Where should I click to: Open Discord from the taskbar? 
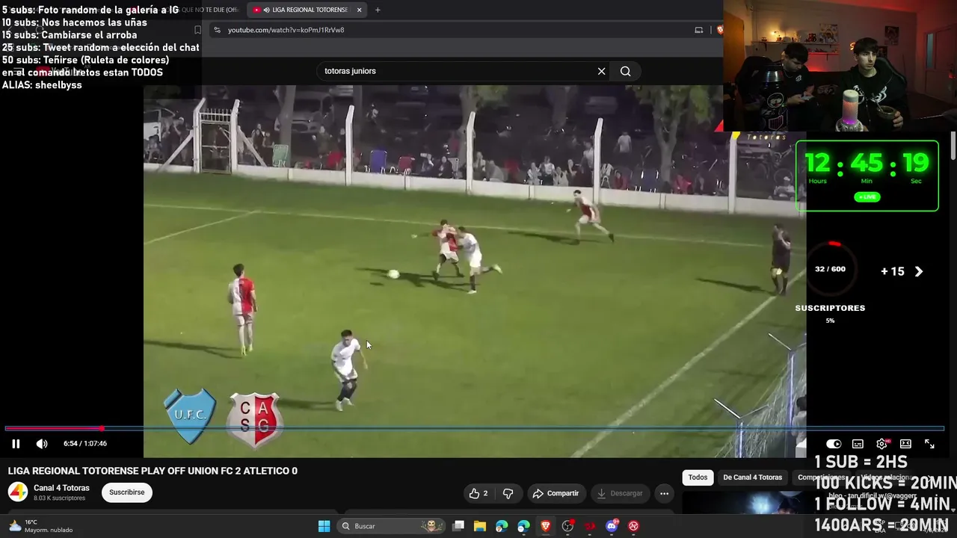612,526
